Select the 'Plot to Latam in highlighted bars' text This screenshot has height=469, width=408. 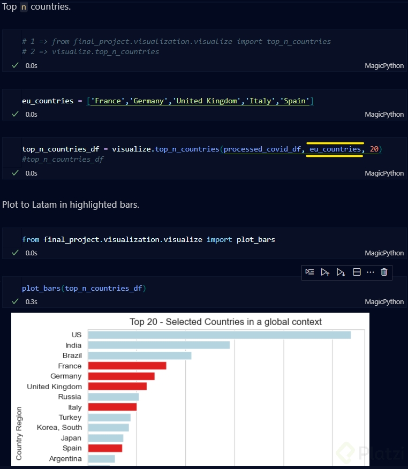pyautogui.click(x=71, y=205)
